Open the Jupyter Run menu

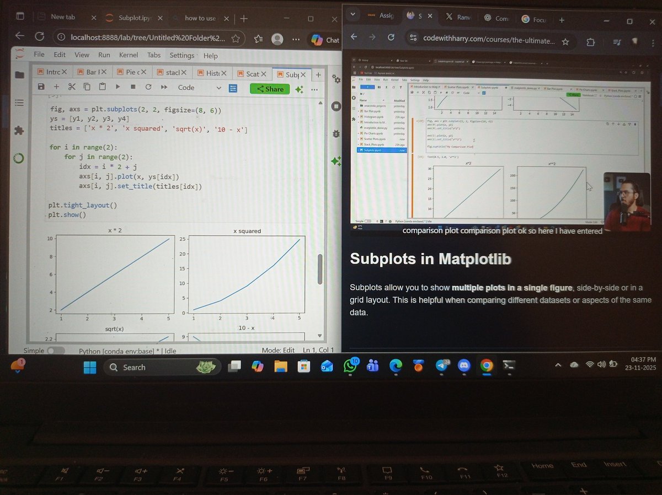104,55
